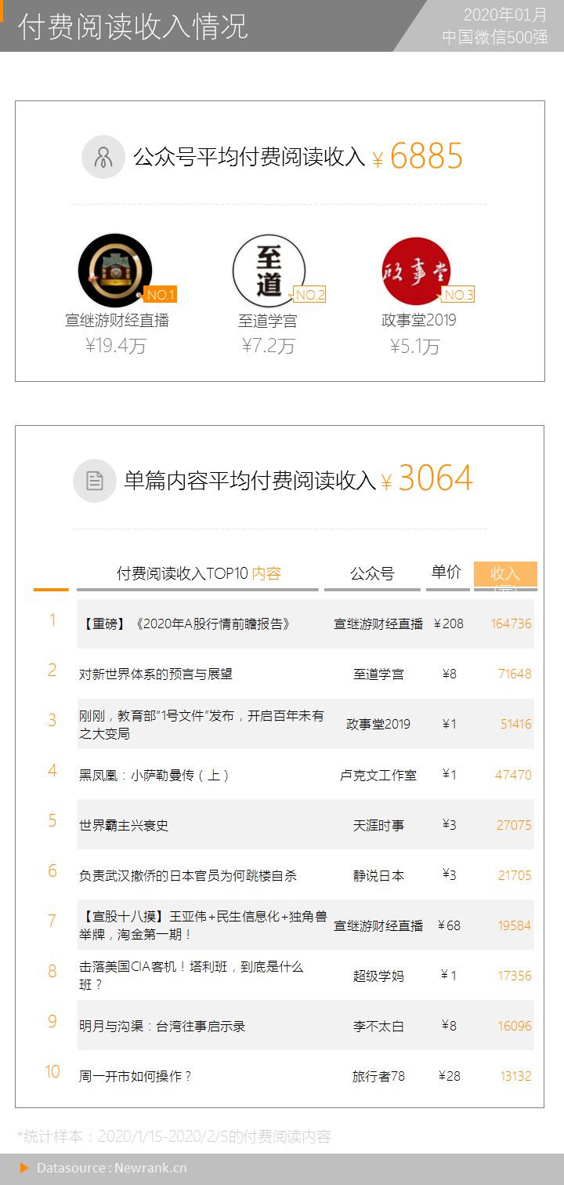Click 天涯时事 account name in row 5
The width and height of the screenshot is (564, 1185).
[x=378, y=825]
